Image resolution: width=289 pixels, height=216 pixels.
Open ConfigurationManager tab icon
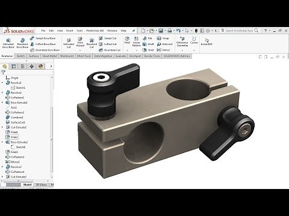22,66
